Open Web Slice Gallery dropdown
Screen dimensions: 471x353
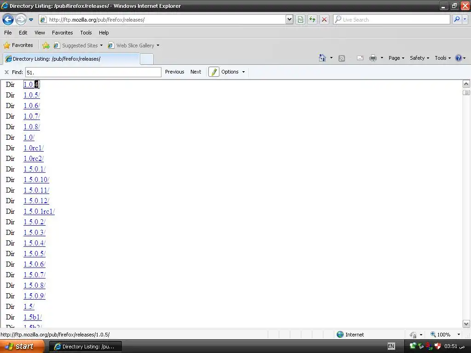(134, 46)
